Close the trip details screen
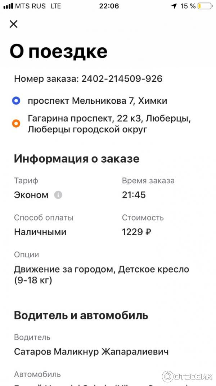This screenshot has height=386, width=216. [x=13, y=24]
